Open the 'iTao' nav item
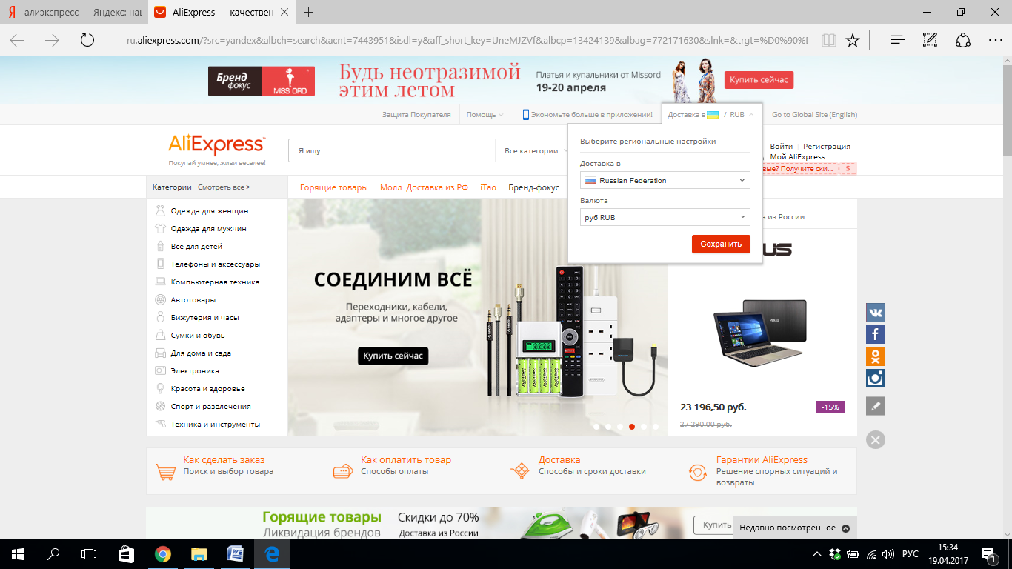Screen dimensions: 1012x569 pos(488,187)
